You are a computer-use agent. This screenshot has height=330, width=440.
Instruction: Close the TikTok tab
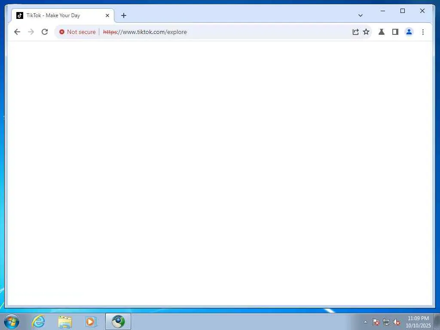107,15
